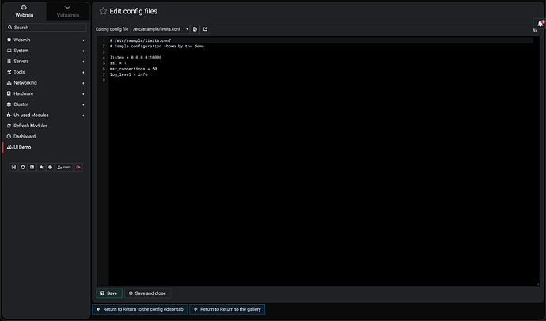Click the editor resize grip at bottom-right corner
Screen dimensions: 546x321
[x=537, y=284]
